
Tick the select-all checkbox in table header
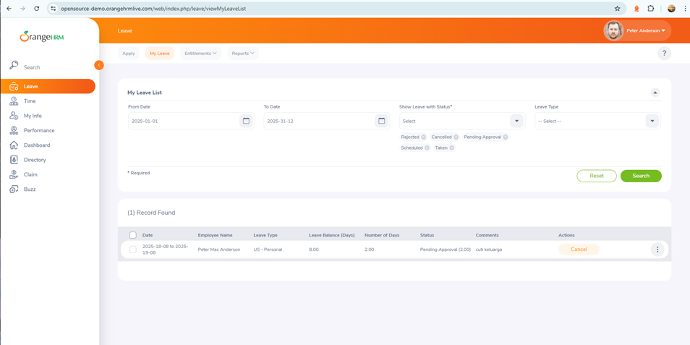click(x=133, y=235)
